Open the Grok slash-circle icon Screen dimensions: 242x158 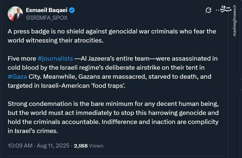point(208,11)
